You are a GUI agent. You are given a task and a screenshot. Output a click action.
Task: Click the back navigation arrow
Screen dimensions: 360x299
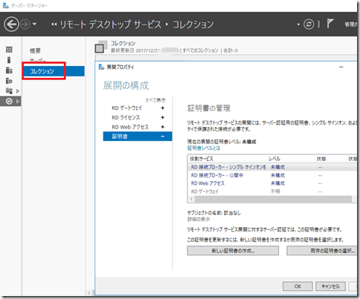11,24
